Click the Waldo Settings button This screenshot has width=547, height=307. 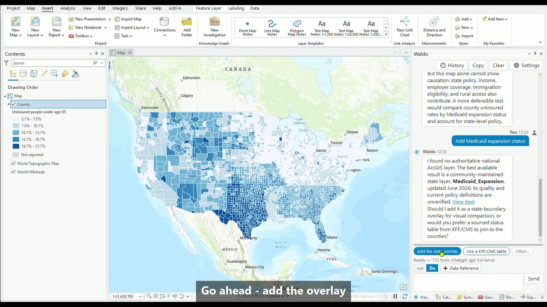coord(526,65)
